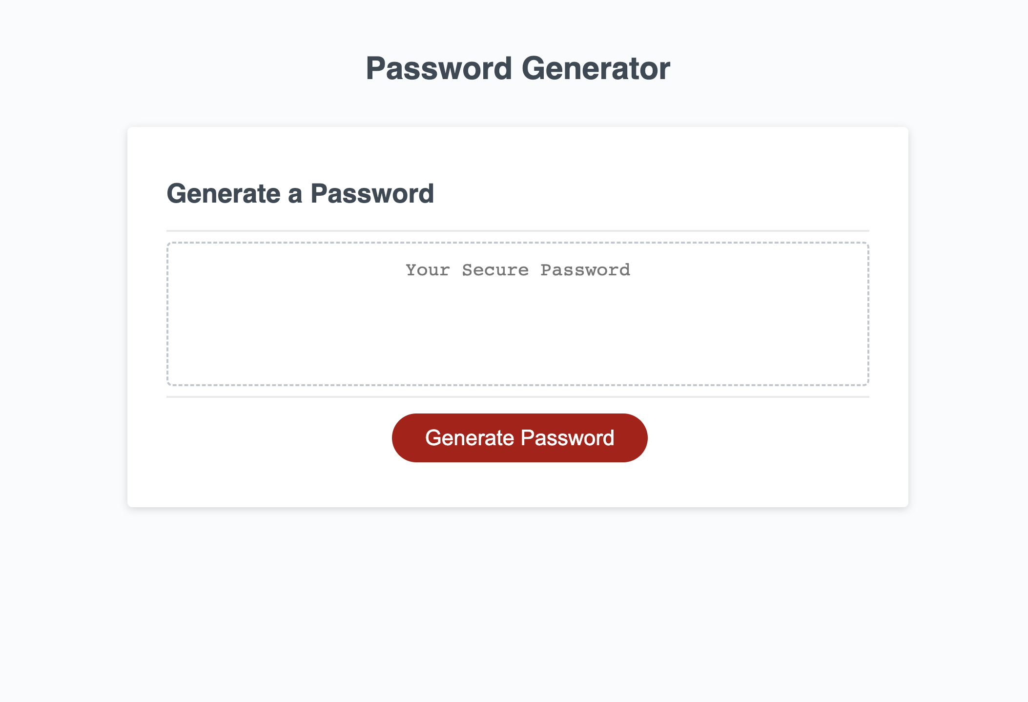
Task: Click the bottom-right corner of the password box
Action: (x=864, y=383)
